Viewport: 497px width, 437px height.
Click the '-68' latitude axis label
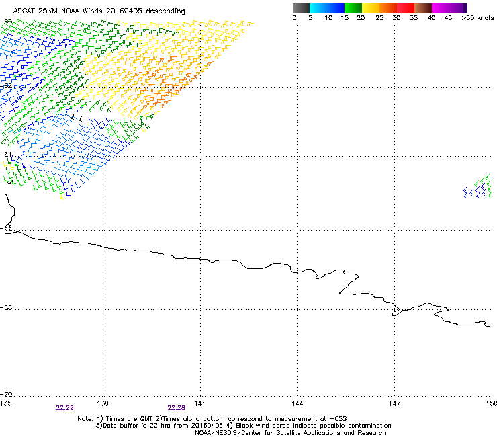coord(6,308)
